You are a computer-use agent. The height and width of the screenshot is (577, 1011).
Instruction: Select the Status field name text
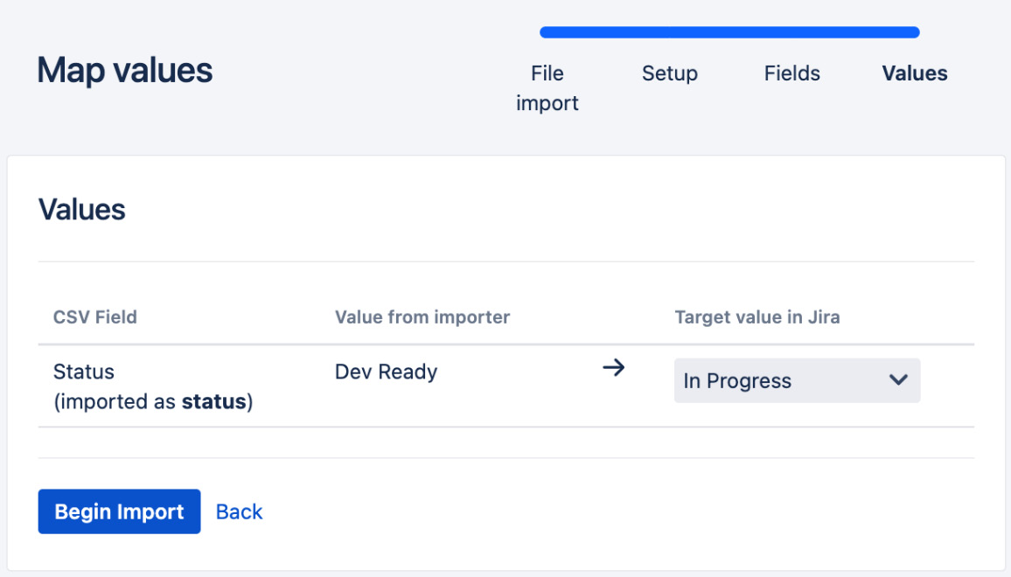[84, 372]
